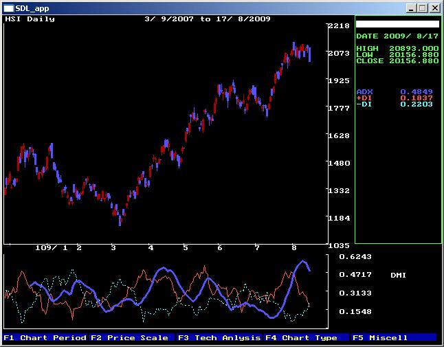
Task: Click DMI scale value 0.1548
Action: (x=355, y=312)
